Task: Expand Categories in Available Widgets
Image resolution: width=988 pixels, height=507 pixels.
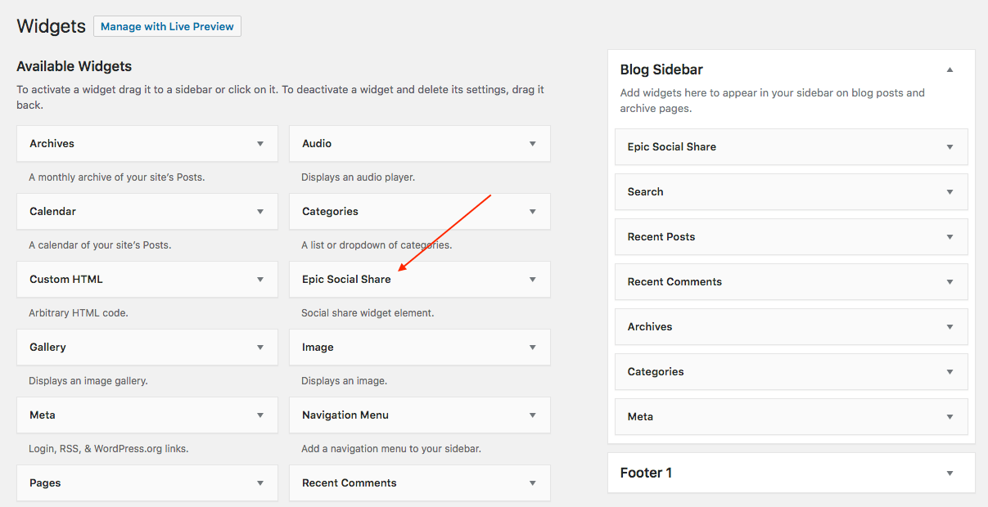Action: pos(533,212)
